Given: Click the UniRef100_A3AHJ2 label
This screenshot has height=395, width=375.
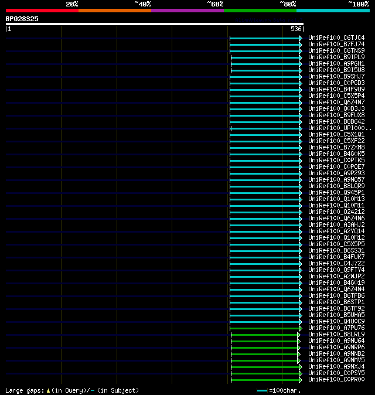Looking at the screenshot, I should point(336,224).
